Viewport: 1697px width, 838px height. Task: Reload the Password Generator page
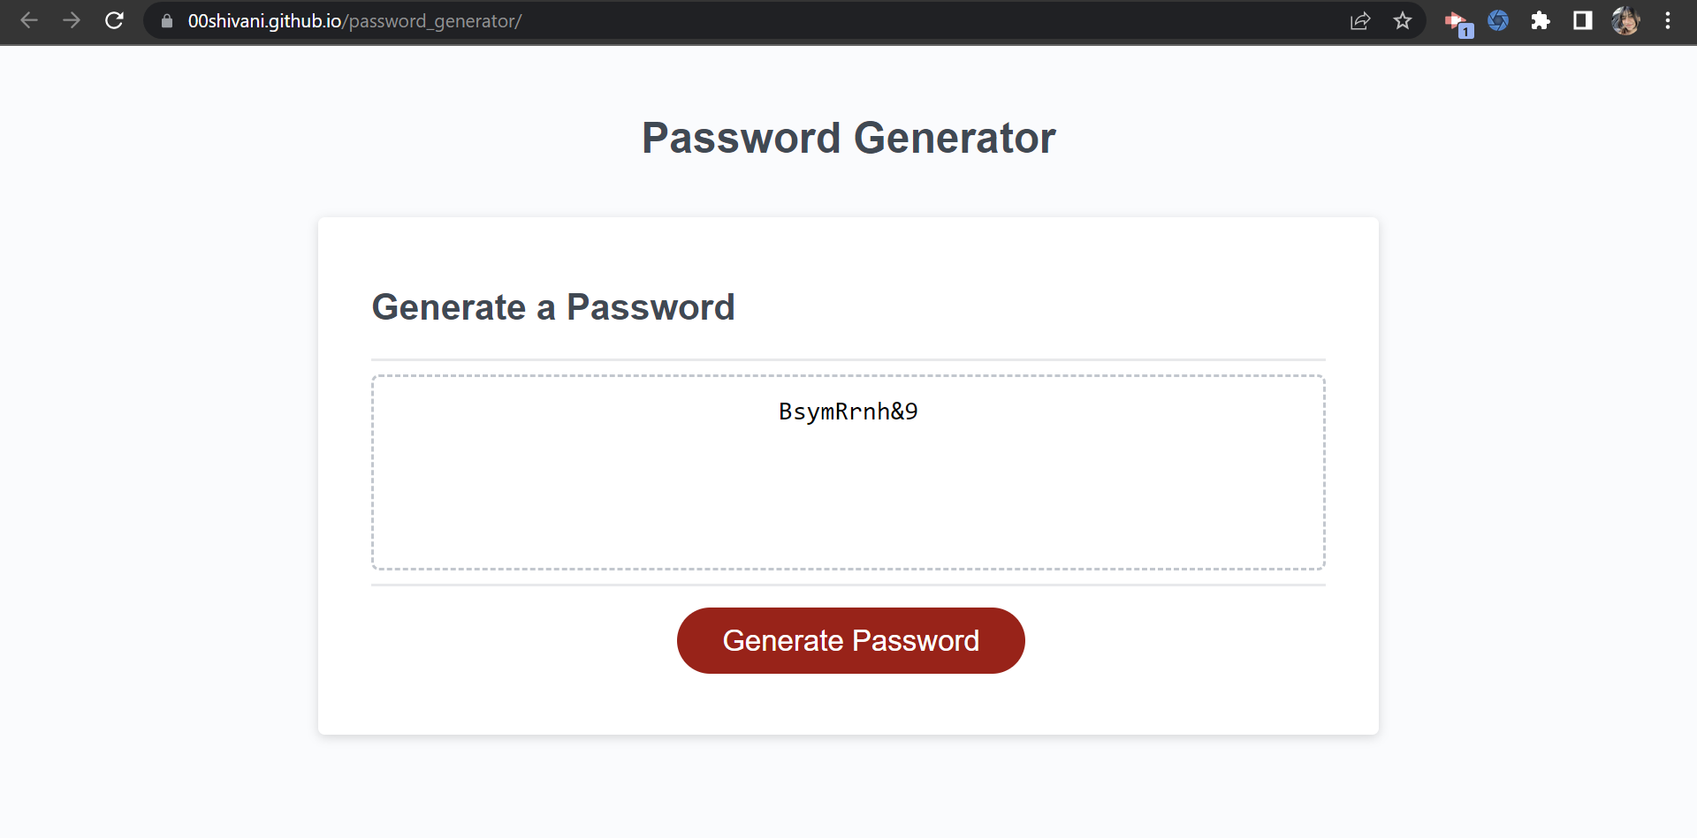coord(114,20)
